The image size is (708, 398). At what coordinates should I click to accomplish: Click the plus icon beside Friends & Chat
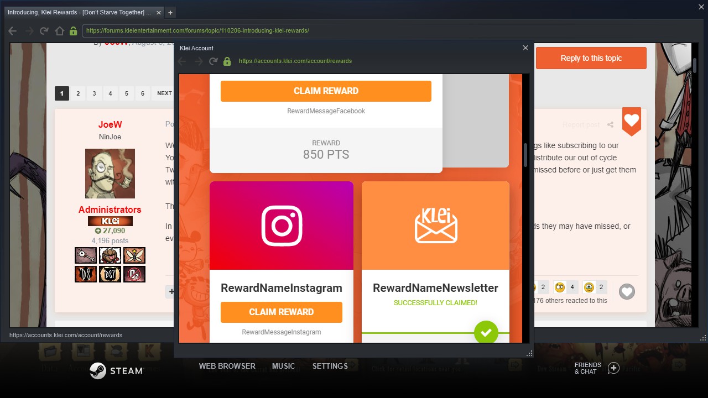(613, 368)
